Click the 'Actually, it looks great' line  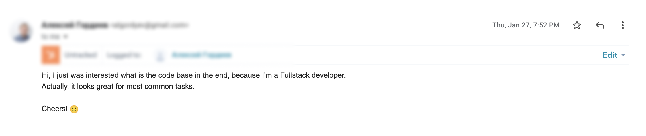click(118, 86)
